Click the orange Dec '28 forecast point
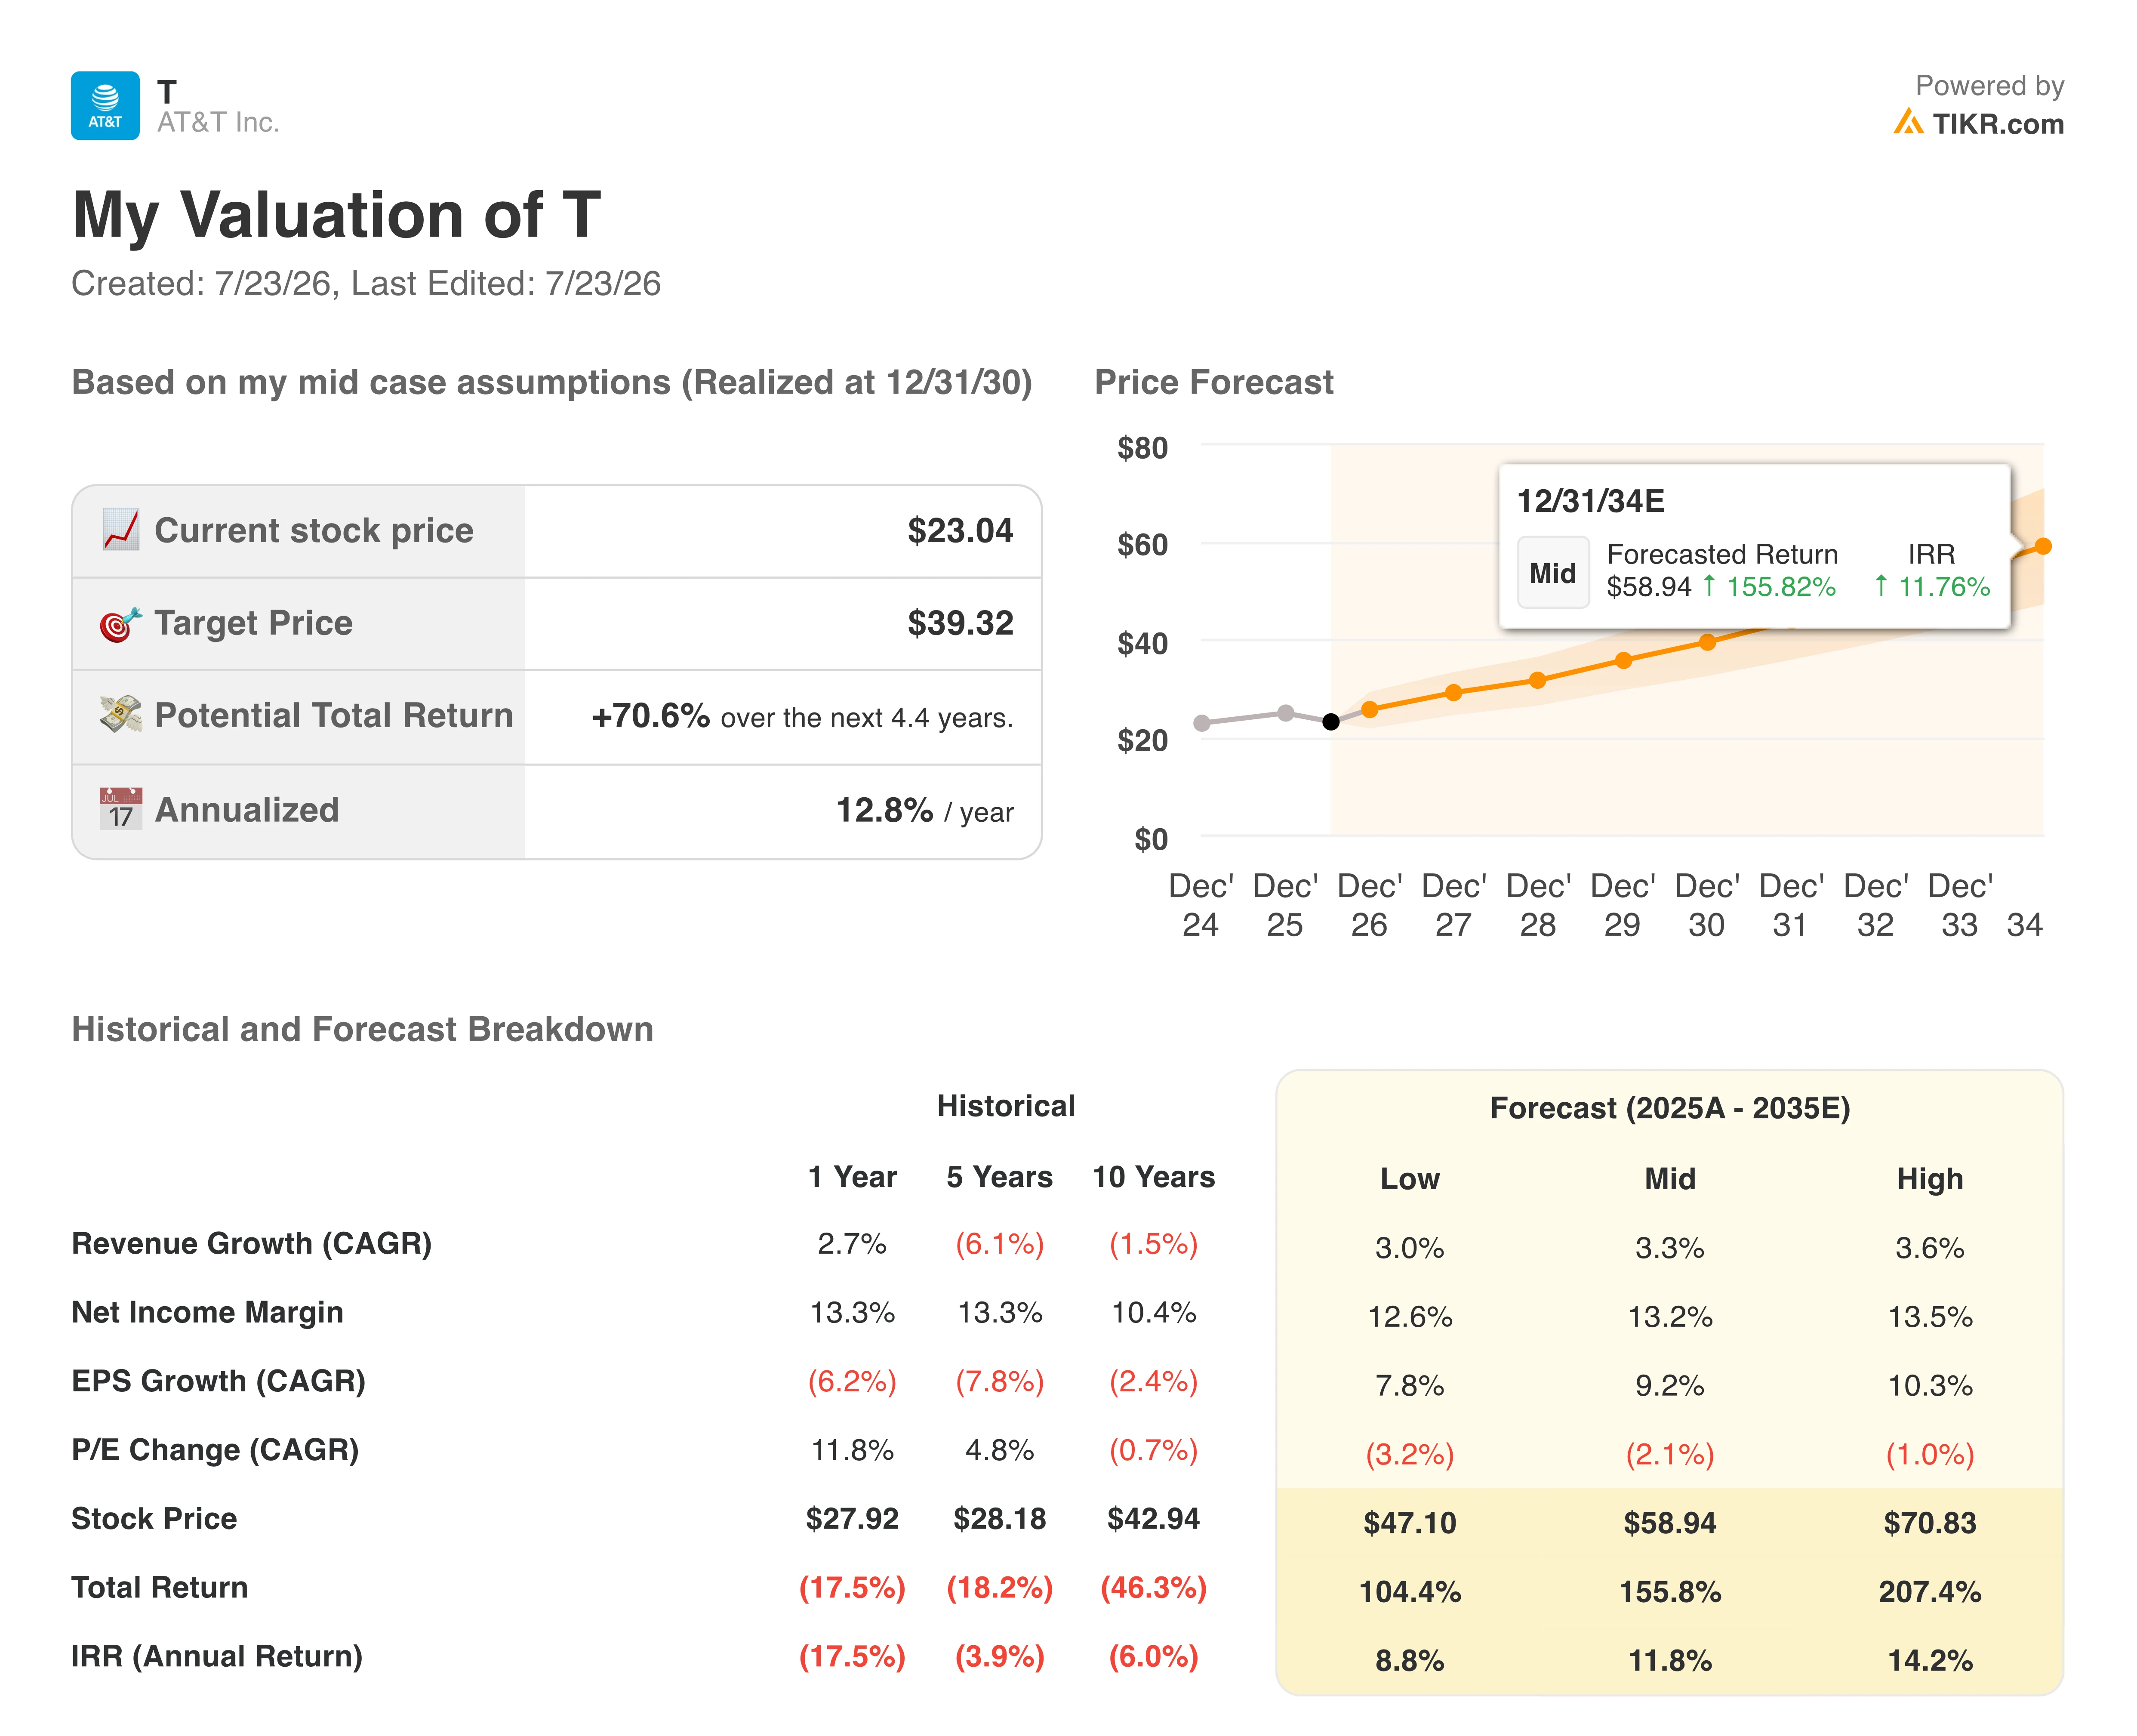The image size is (2137, 1736). pos(1538,681)
